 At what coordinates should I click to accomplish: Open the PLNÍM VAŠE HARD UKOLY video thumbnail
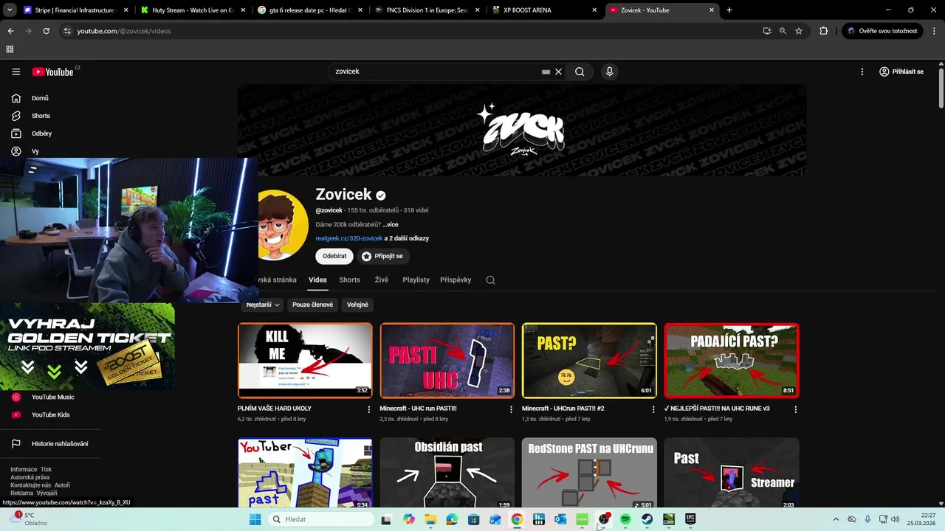coord(305,361)
